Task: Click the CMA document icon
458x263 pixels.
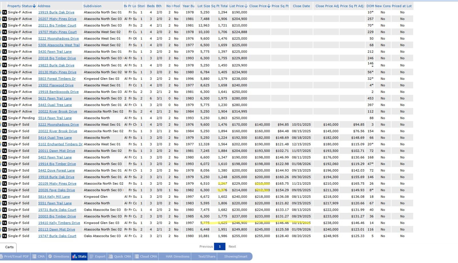Action: (x=34, y=256)
